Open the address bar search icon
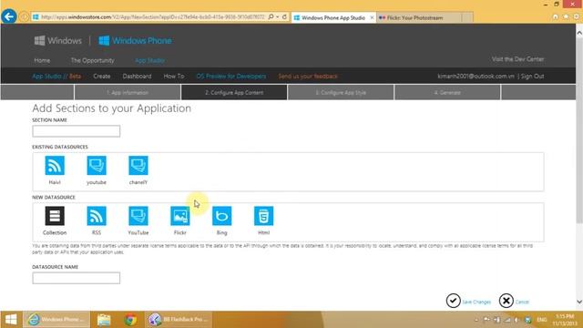Screen dimensions: 583x328 point(271,17)
